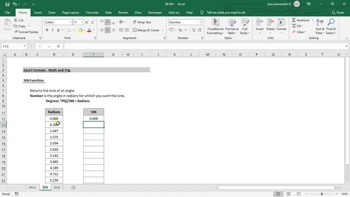Open Format as Table gallery
Viewport: 350px width, 197px height.
click(232, 27)
